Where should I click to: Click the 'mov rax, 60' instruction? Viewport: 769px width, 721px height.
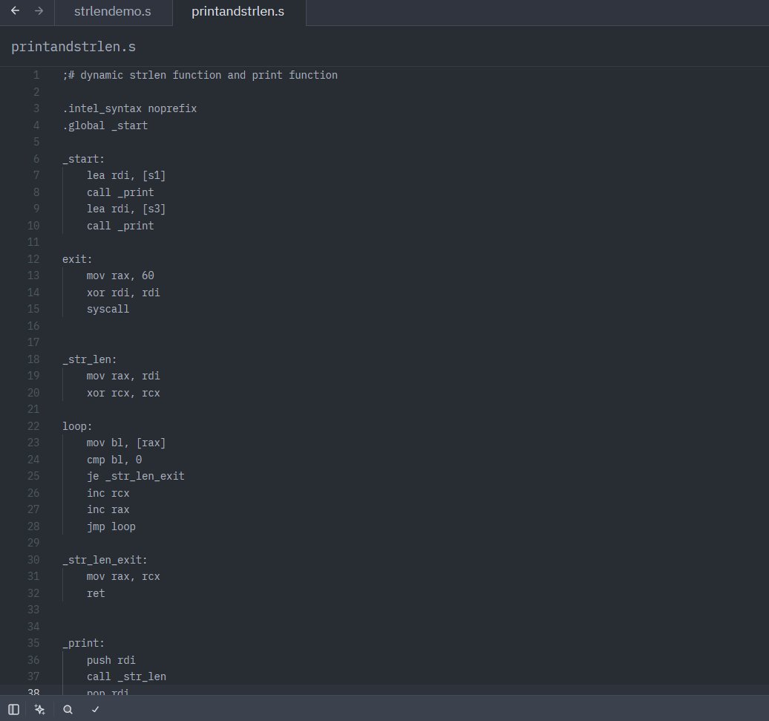[120, 275]
